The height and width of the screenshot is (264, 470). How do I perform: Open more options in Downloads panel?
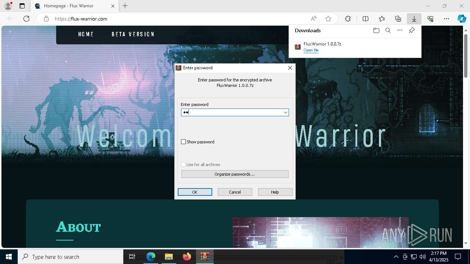tap(400, 30)
